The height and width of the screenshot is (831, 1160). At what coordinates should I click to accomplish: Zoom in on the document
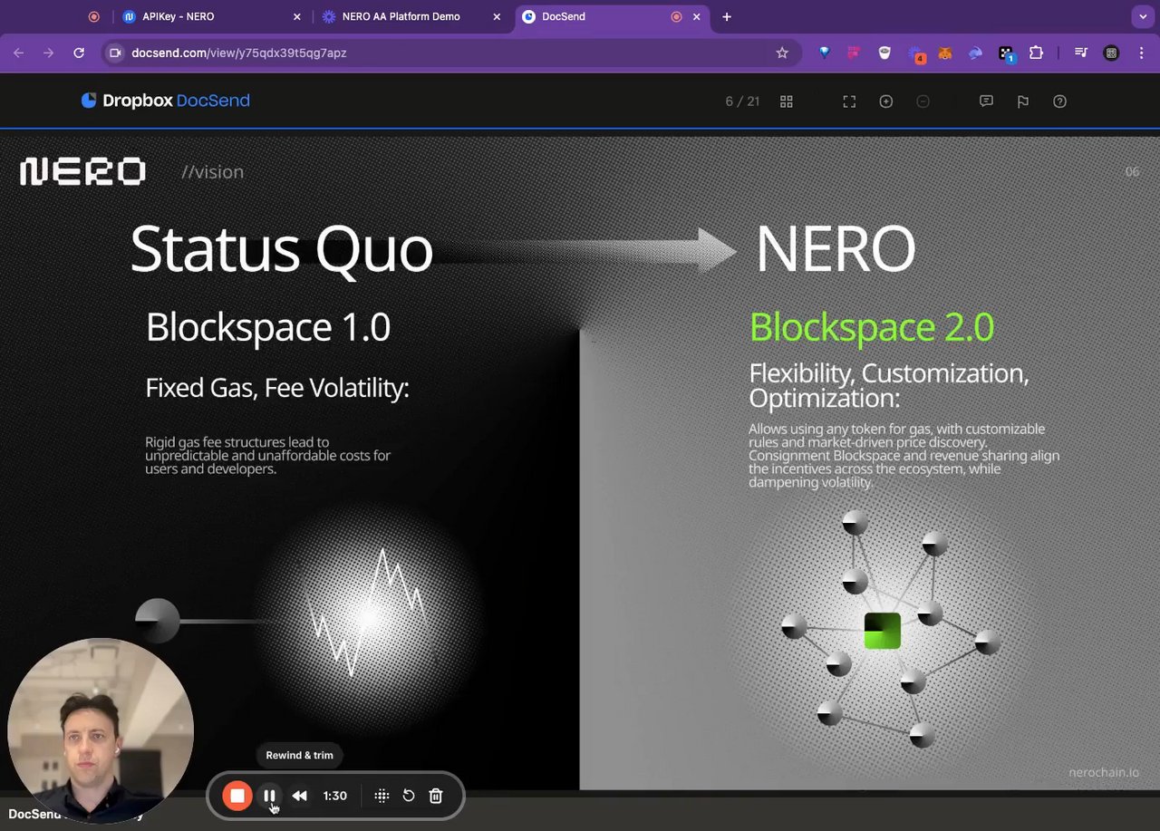[886, 101]
